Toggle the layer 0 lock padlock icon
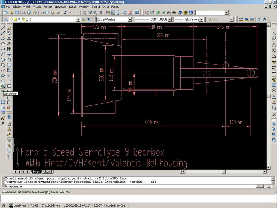 click(x=23, y=19)
